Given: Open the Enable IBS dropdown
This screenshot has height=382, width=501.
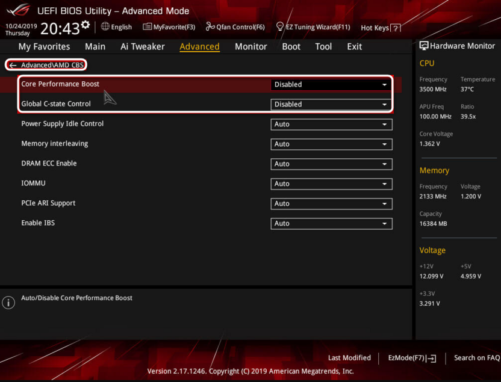Looking at the screenshot, I should pyautogui.click(x=331, y=223).
